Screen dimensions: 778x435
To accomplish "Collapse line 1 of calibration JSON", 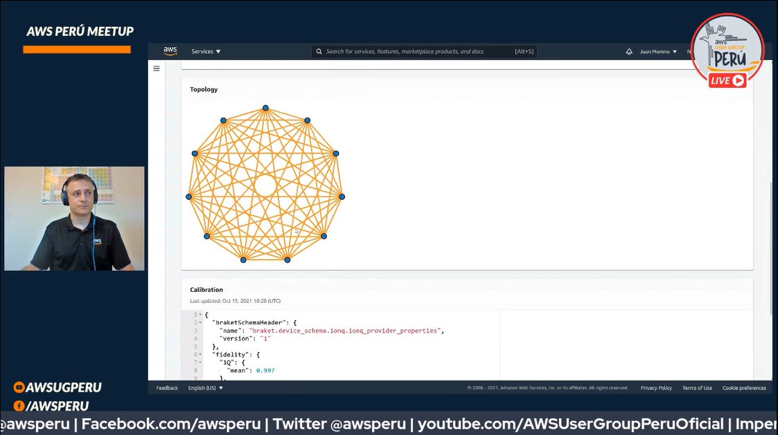I will [200, 315].
